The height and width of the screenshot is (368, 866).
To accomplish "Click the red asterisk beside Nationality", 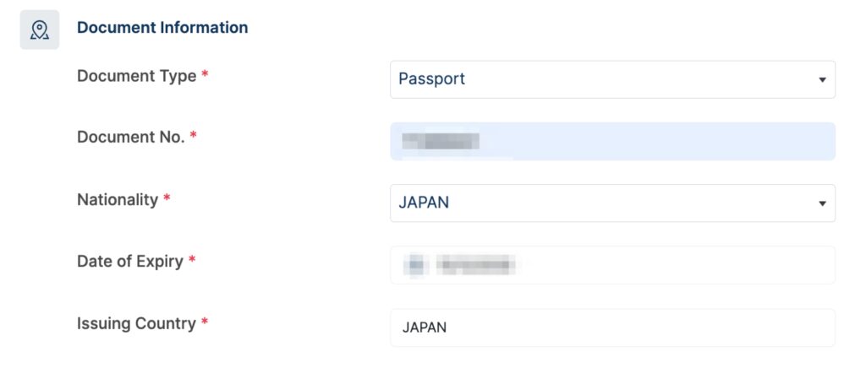I will 167,199.
